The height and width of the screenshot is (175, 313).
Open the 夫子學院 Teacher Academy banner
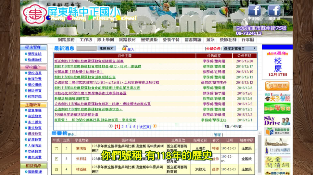[277, 97]
